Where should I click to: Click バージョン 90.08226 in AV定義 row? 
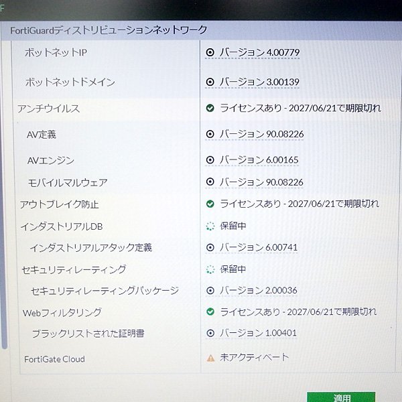coord(261,134)
